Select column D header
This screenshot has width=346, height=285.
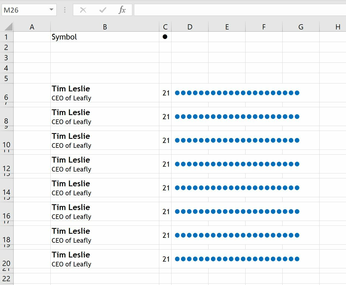pyautogui.click(x=190, y=26)
